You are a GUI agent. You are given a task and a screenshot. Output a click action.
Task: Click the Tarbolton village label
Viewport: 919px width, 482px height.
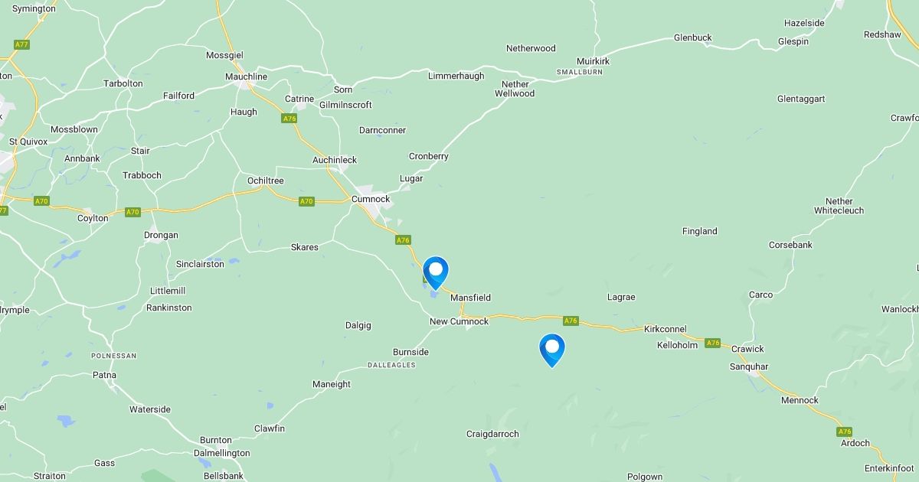(123, 83)
